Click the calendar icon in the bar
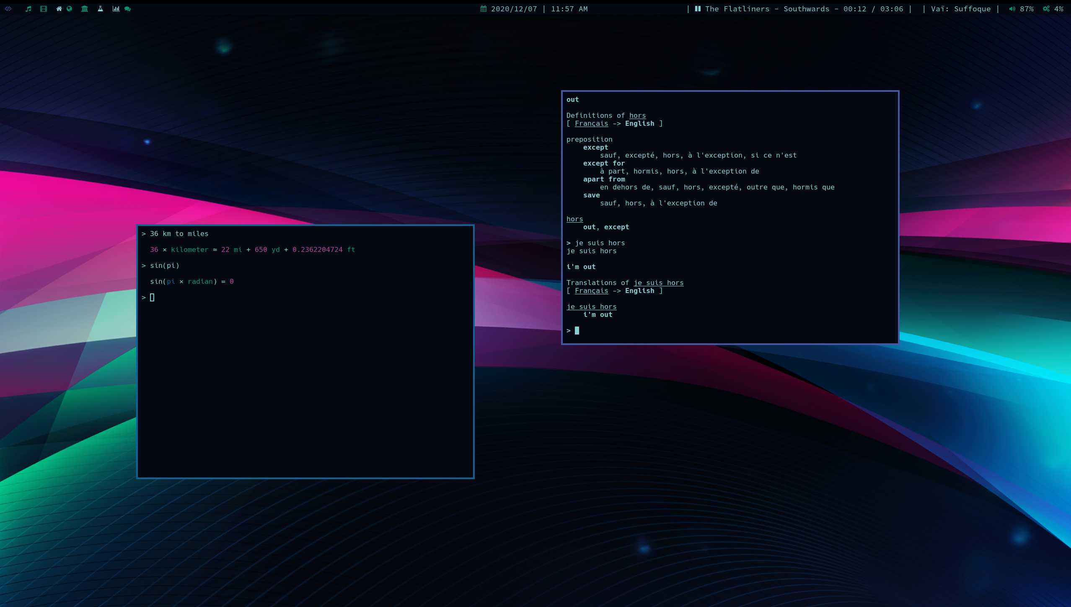 pos(483,9)
